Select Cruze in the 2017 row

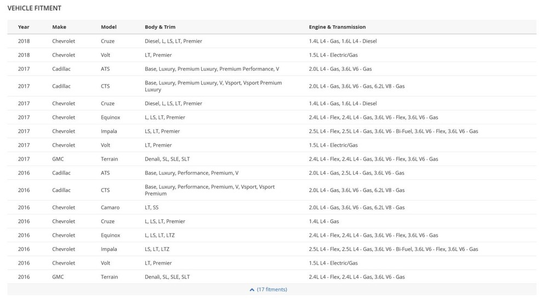click(107, 104)
